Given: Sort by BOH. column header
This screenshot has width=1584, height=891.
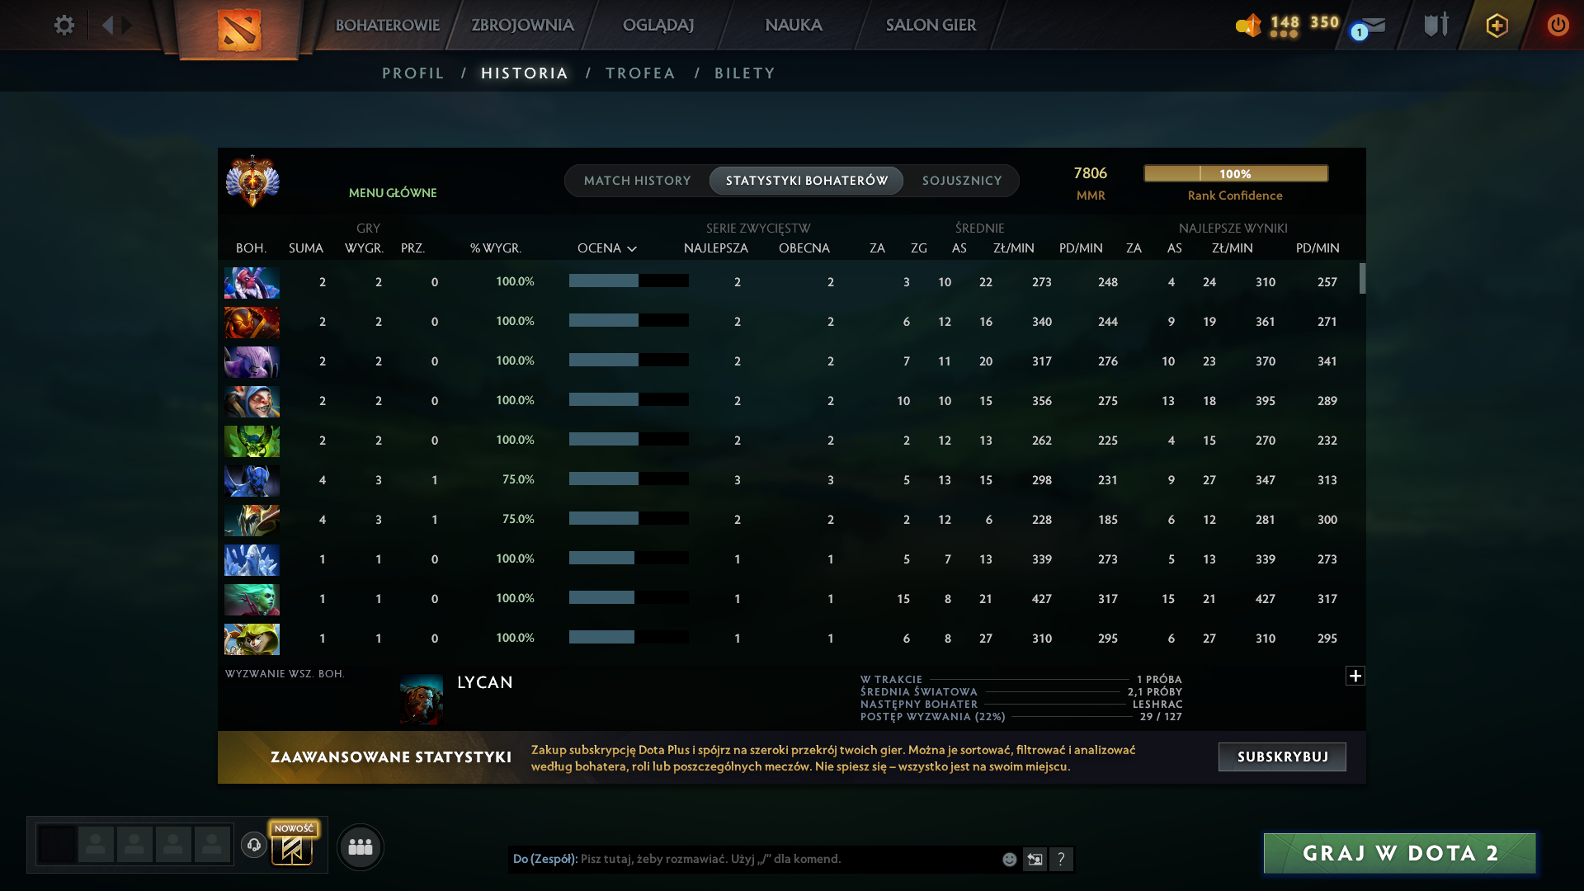Looking at the screenshot, I should pyautogui.click(x=251, y=248).
